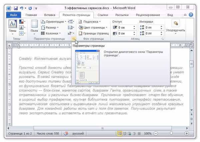Click the Поля (Margins) button
200x142 pixels.
(34, 27)
